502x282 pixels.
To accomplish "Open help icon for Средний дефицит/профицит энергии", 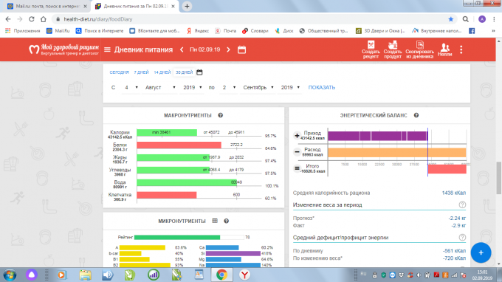I will 462,238.
